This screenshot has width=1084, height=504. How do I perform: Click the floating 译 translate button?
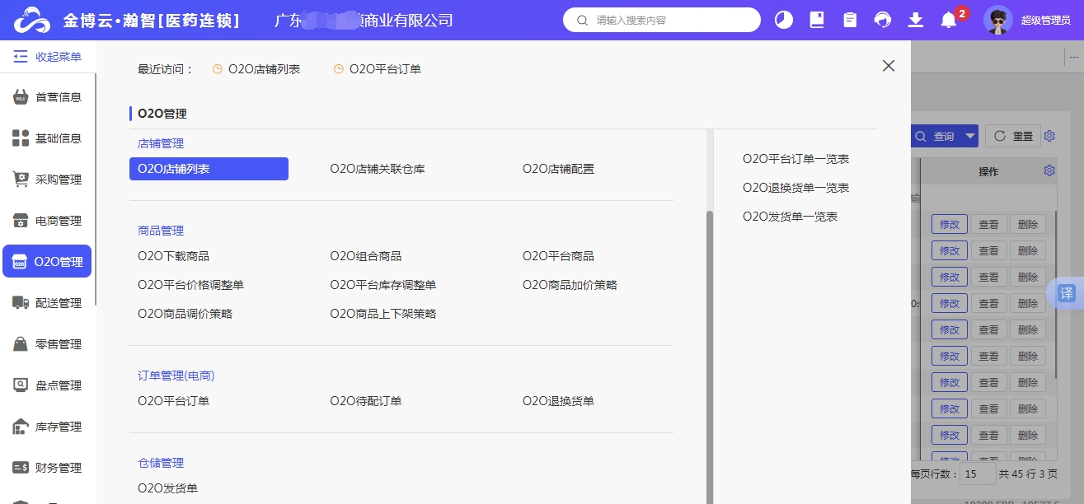tap(1066, 293)
